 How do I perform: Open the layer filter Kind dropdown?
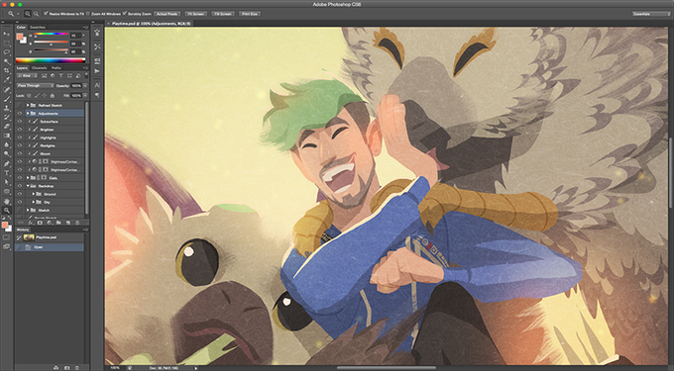pyautogui.click(x=27, y=75)
